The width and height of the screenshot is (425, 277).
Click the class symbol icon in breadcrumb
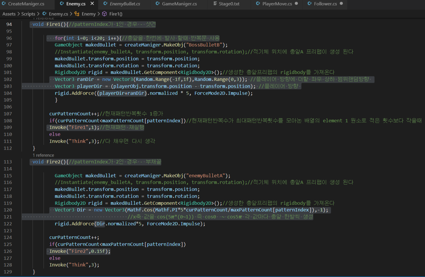tap(77, 14)
